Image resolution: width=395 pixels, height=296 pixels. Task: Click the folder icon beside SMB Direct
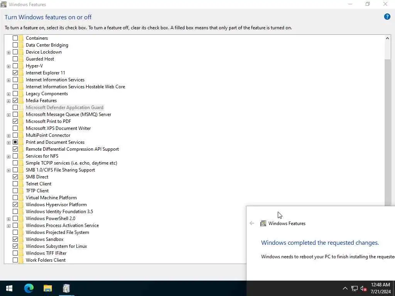point(21,177)
